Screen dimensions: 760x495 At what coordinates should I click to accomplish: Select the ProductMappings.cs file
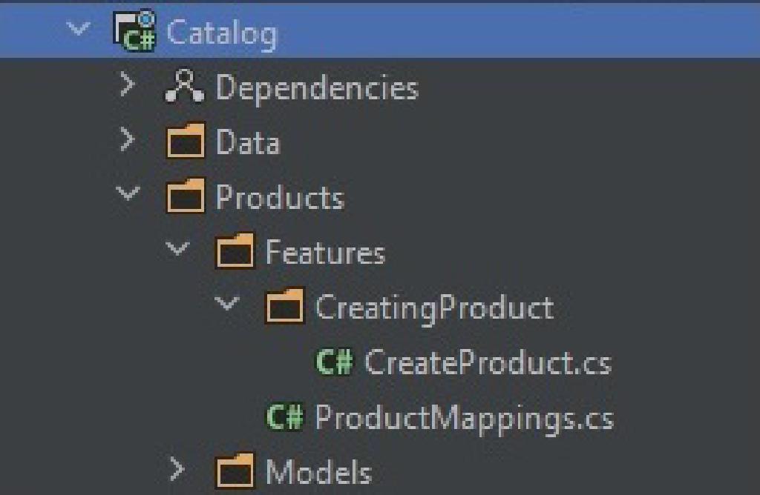pyautogui.click(x=464, y=418)
